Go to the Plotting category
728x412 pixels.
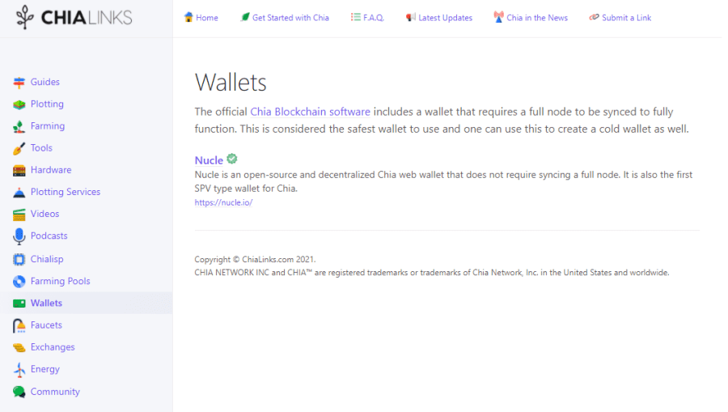click(47, 104)
